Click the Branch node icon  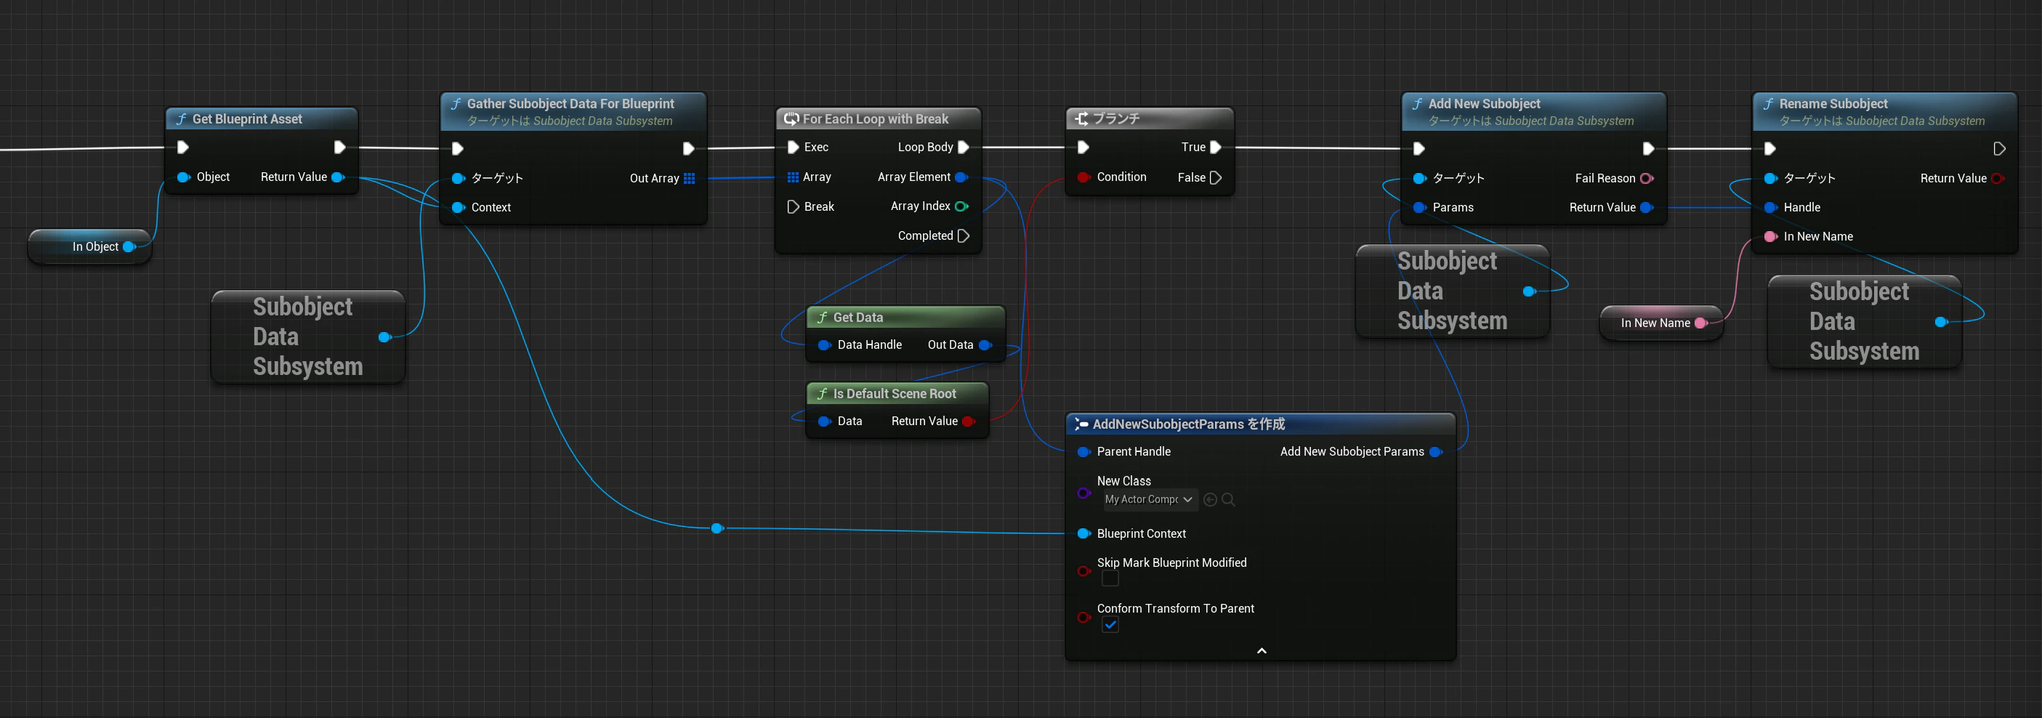pyautogui.click(x=1081, y=119)
